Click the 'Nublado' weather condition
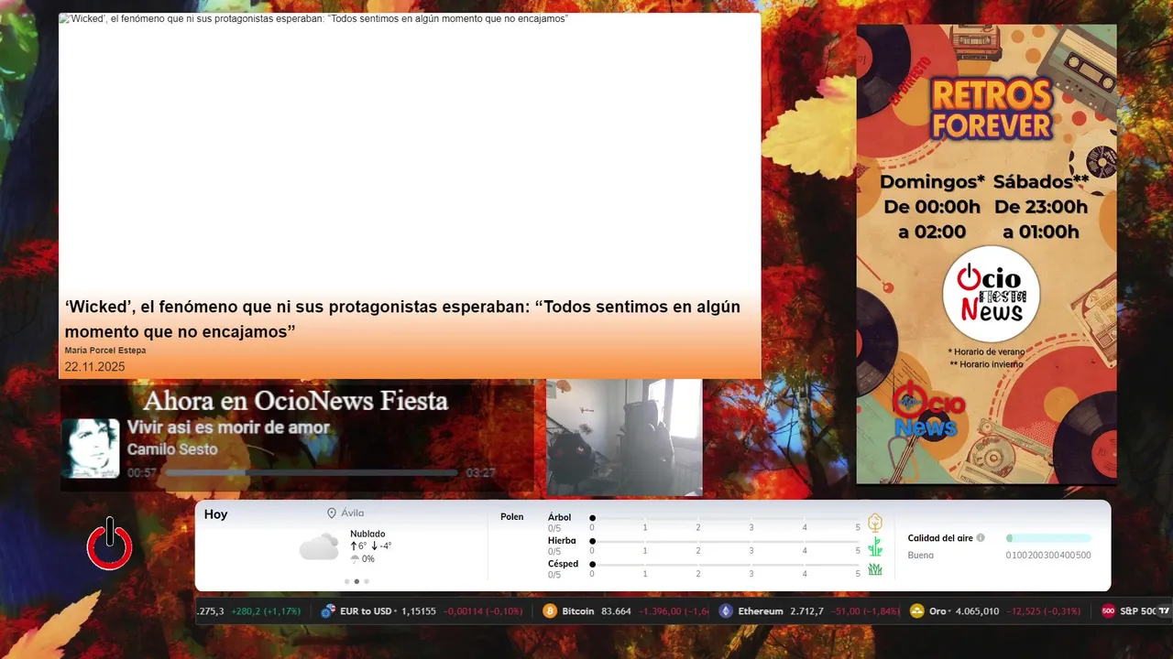Viewport: 1173px width, 659px height. [367, 534]
